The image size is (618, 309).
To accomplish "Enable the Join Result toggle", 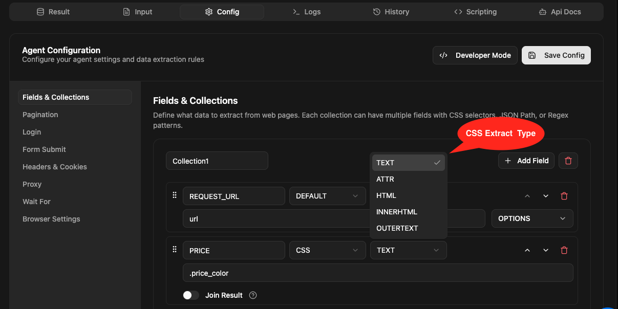I will 191,295.
